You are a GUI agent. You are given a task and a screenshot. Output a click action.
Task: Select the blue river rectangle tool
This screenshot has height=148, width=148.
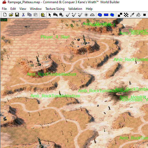106,15
